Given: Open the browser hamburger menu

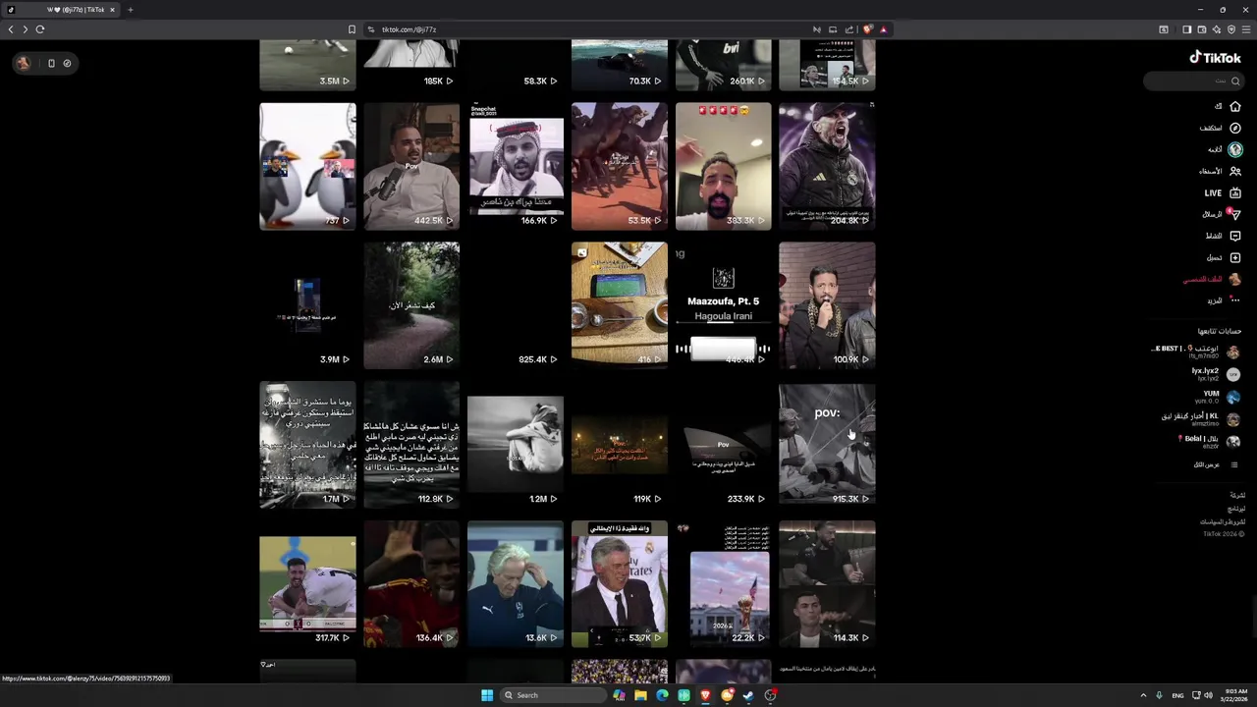Looking at the screenshot, I should pos(1246,29).
